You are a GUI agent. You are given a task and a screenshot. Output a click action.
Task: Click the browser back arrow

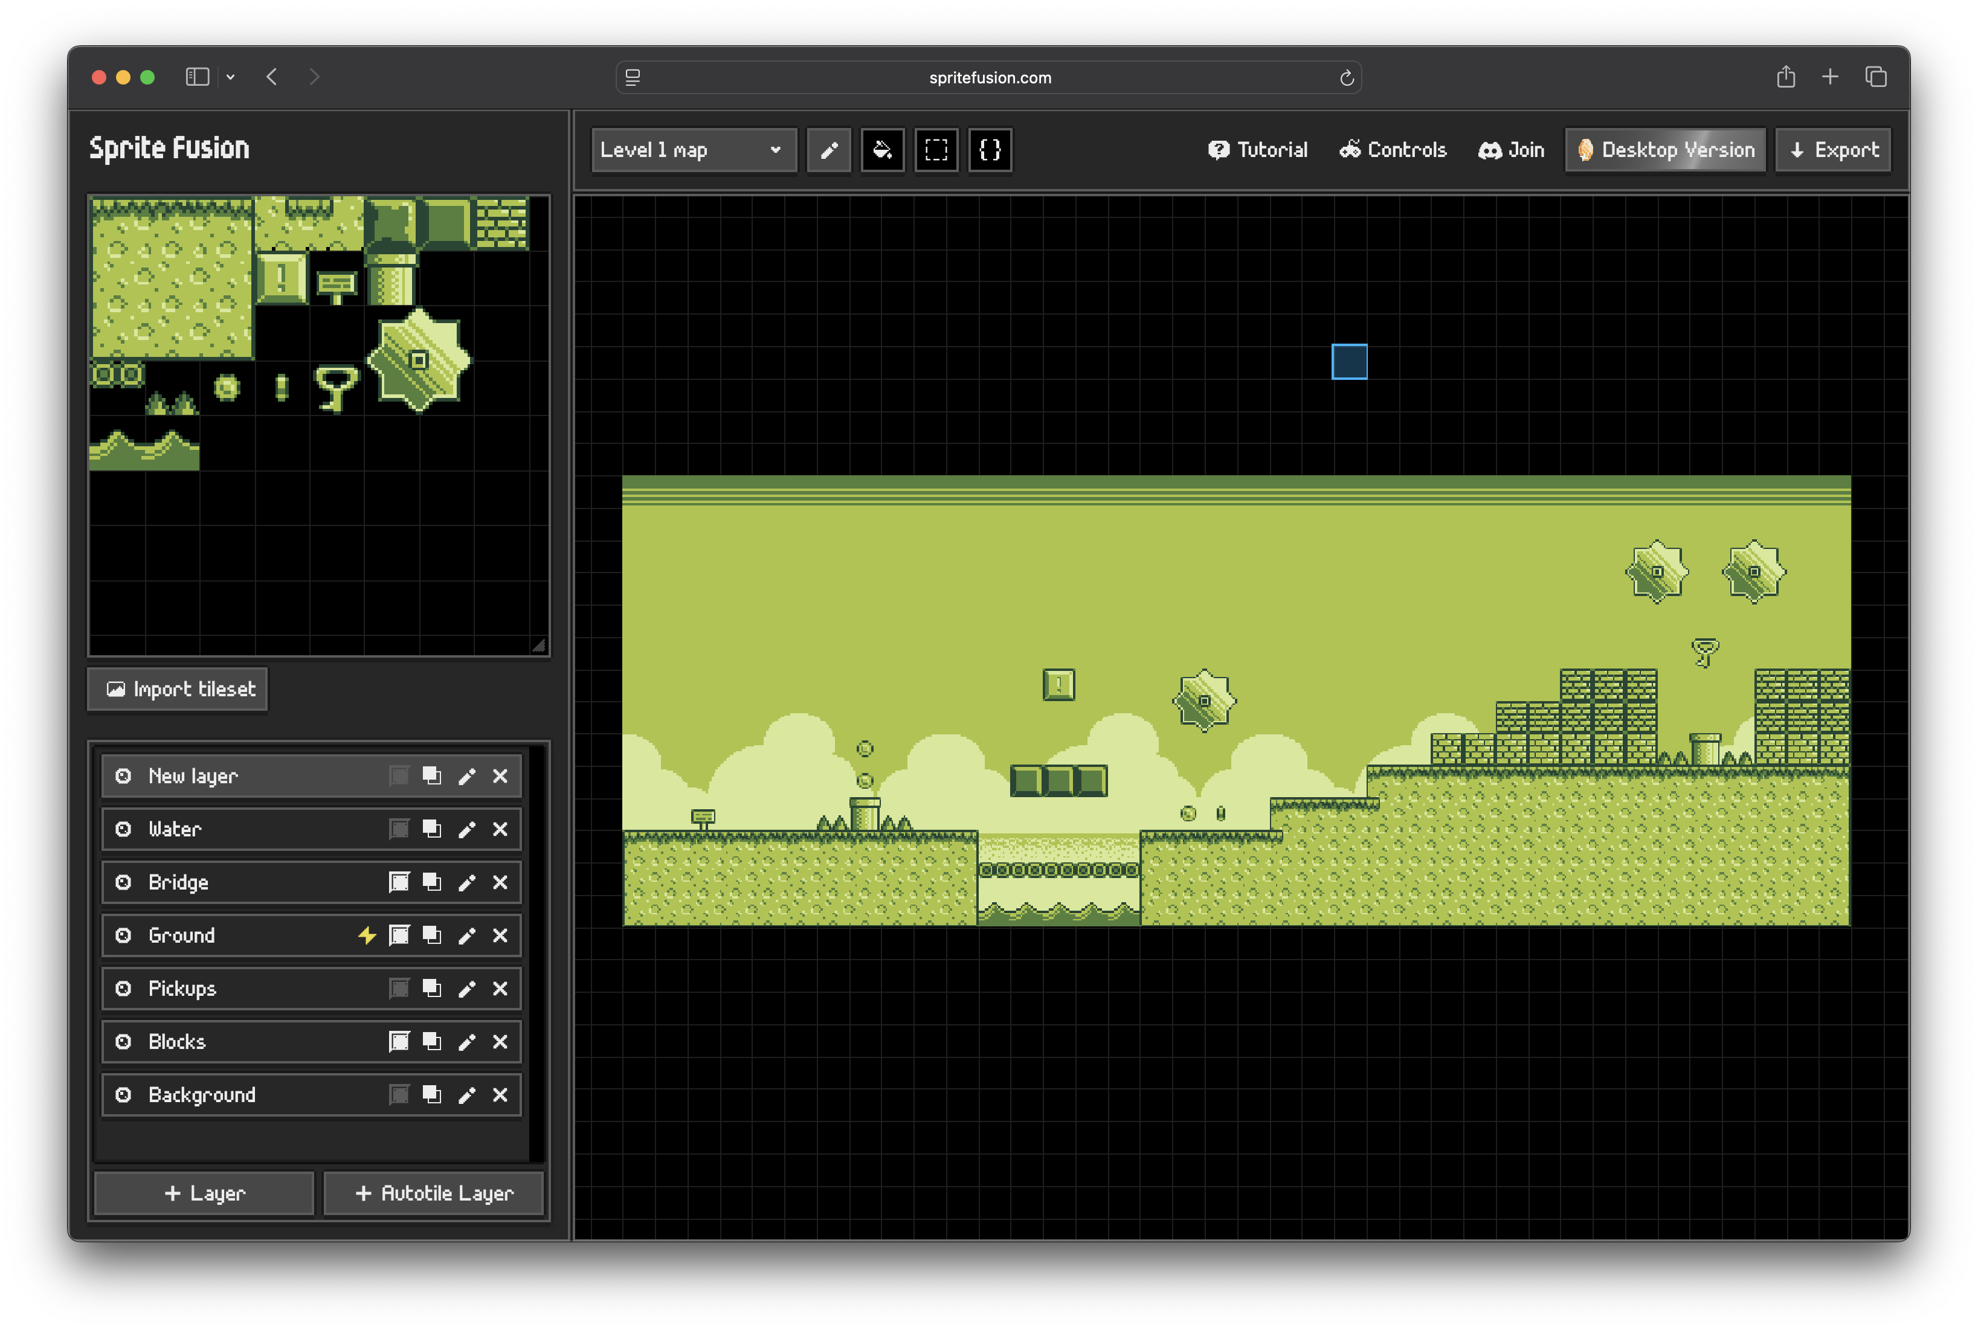(272, 77)
